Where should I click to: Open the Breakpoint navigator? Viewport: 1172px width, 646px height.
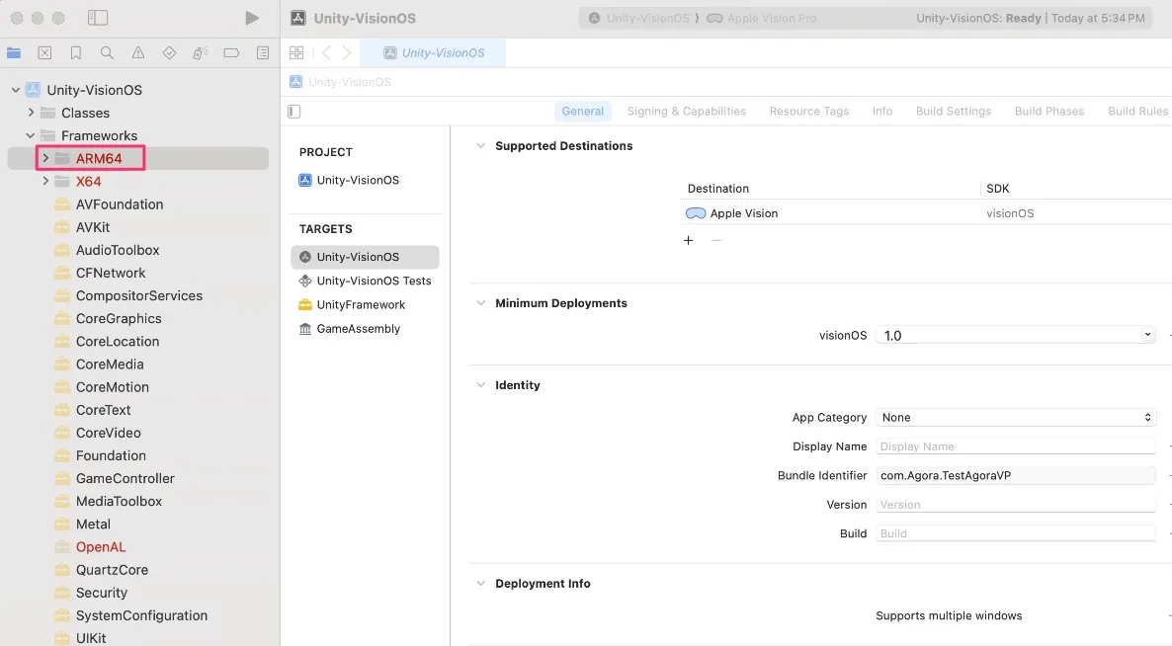[x=231, y=53]
